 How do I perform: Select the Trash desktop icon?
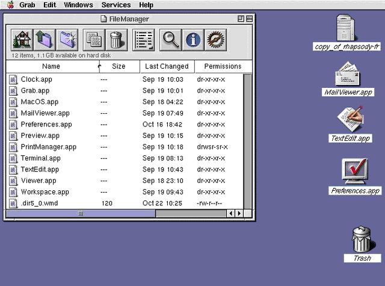362,239
